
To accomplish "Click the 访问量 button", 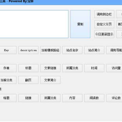I will 114,68.
